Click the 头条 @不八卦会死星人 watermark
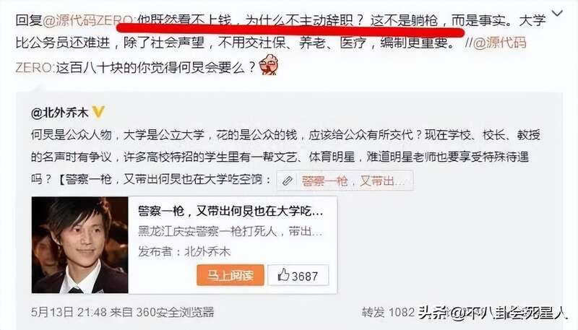 (493, 313)
